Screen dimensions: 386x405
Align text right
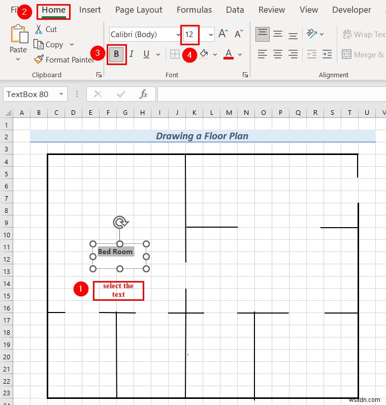coord(293,54)
